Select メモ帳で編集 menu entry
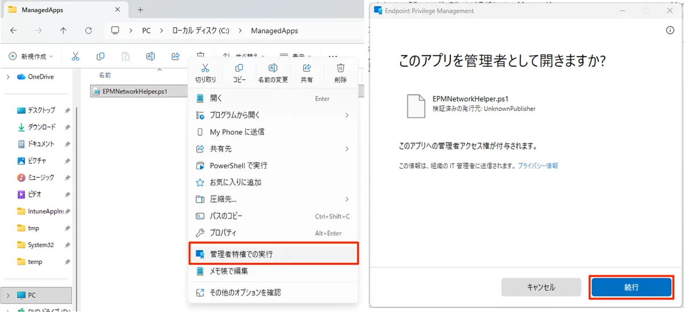Image resolution: width=684 pixels, height=312 pixels. (x=273, y=271)
